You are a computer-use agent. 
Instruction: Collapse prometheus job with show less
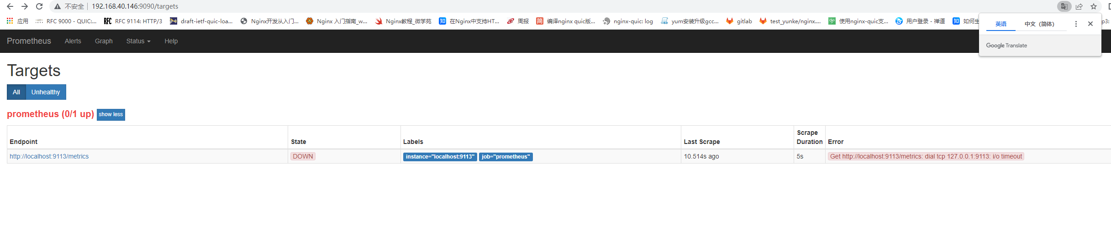pyautogui.click(x=111, y=114)
